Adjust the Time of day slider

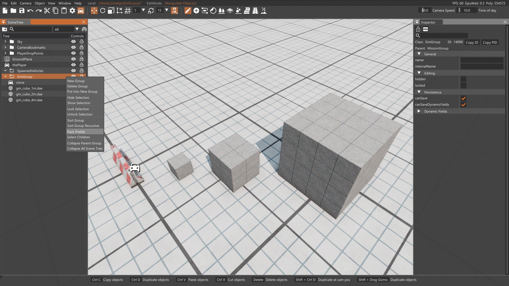(467, 10)
